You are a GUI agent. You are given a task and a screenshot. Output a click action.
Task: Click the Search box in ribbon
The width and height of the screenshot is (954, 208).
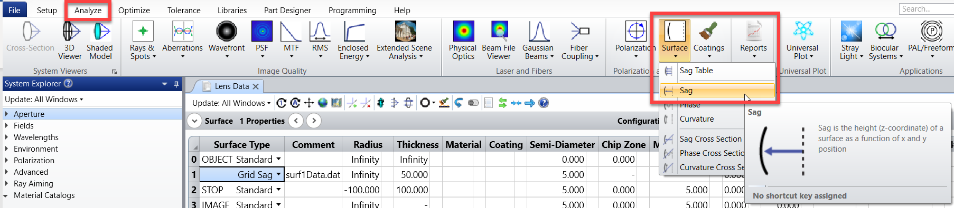tap(926, 9)
